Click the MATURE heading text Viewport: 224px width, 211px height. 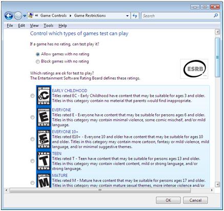point(60,175)
